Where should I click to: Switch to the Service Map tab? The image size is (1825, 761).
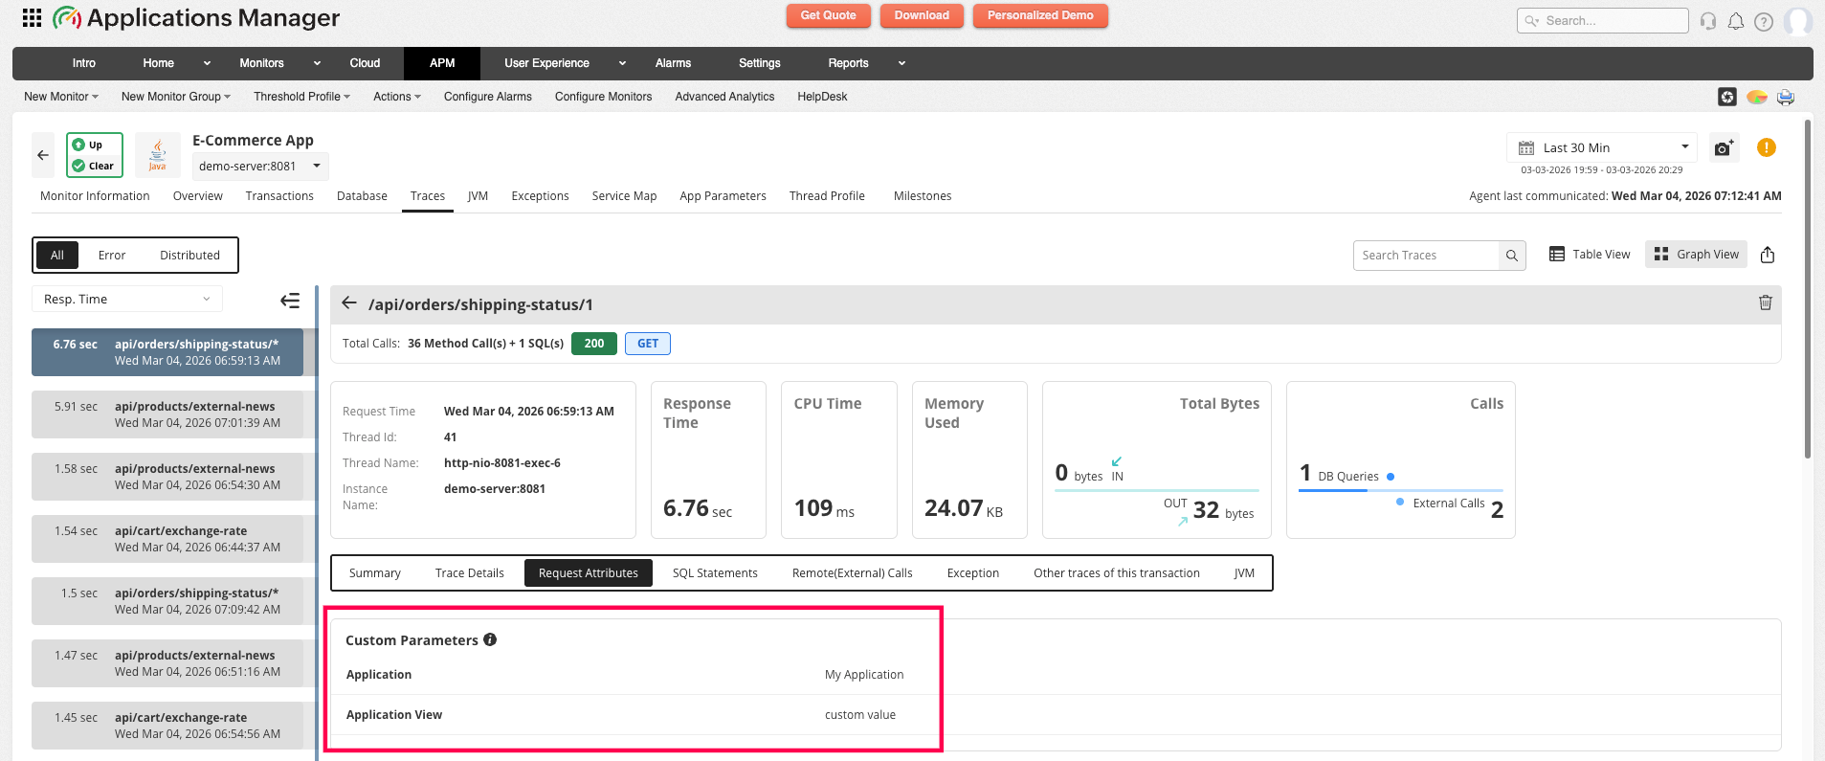pos(624,196)
